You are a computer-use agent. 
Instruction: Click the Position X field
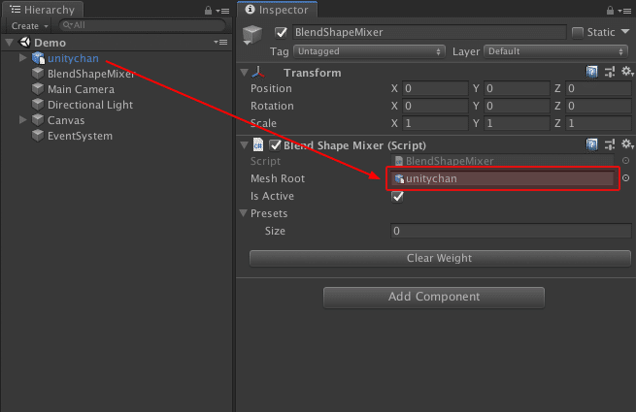(x=435, y=88)
